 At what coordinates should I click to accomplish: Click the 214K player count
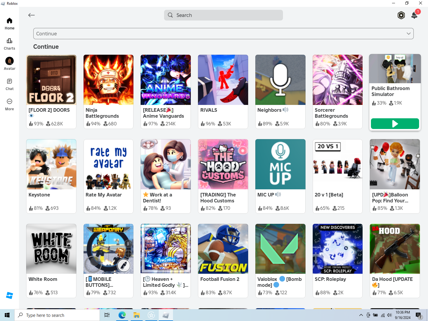(168, 124)
